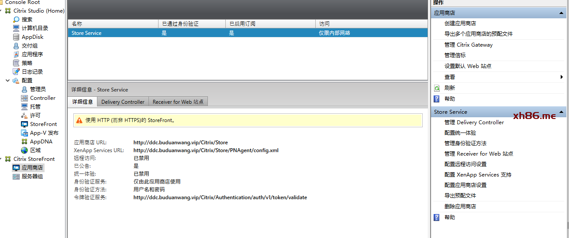Select Console Root in the tree
Screen dimensions: 569x238
(23, 2)
